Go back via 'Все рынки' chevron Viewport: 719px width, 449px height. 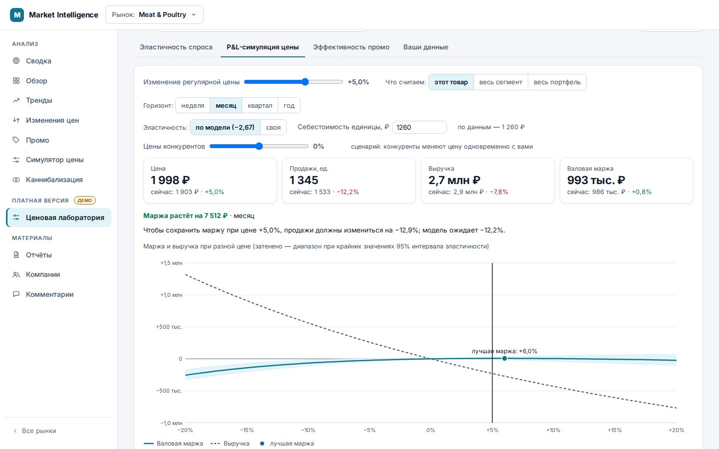coord(15,431)
